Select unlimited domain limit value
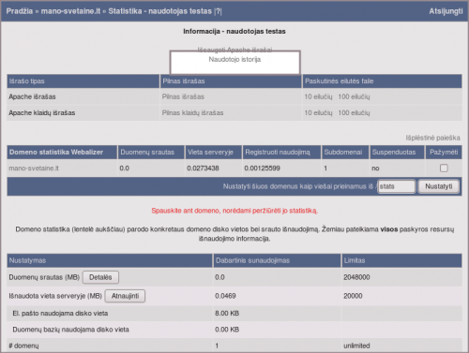 pyautogui.click(x=356, y=346)
